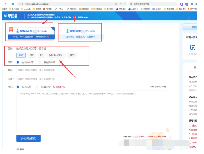Choose the MasterAIGC brand option

click(x=56, y=55)
